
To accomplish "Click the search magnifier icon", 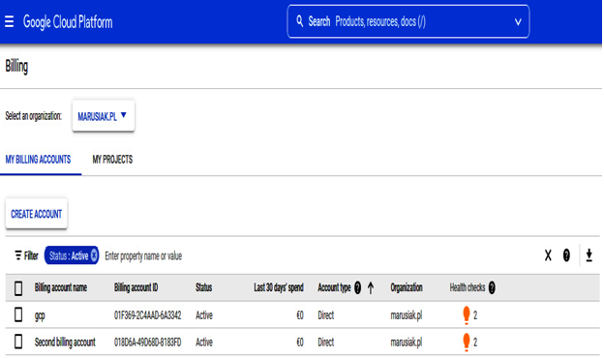I will click(300, 20).
